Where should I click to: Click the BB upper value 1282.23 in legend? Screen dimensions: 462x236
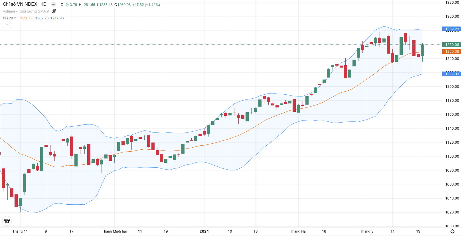(42, 18)
